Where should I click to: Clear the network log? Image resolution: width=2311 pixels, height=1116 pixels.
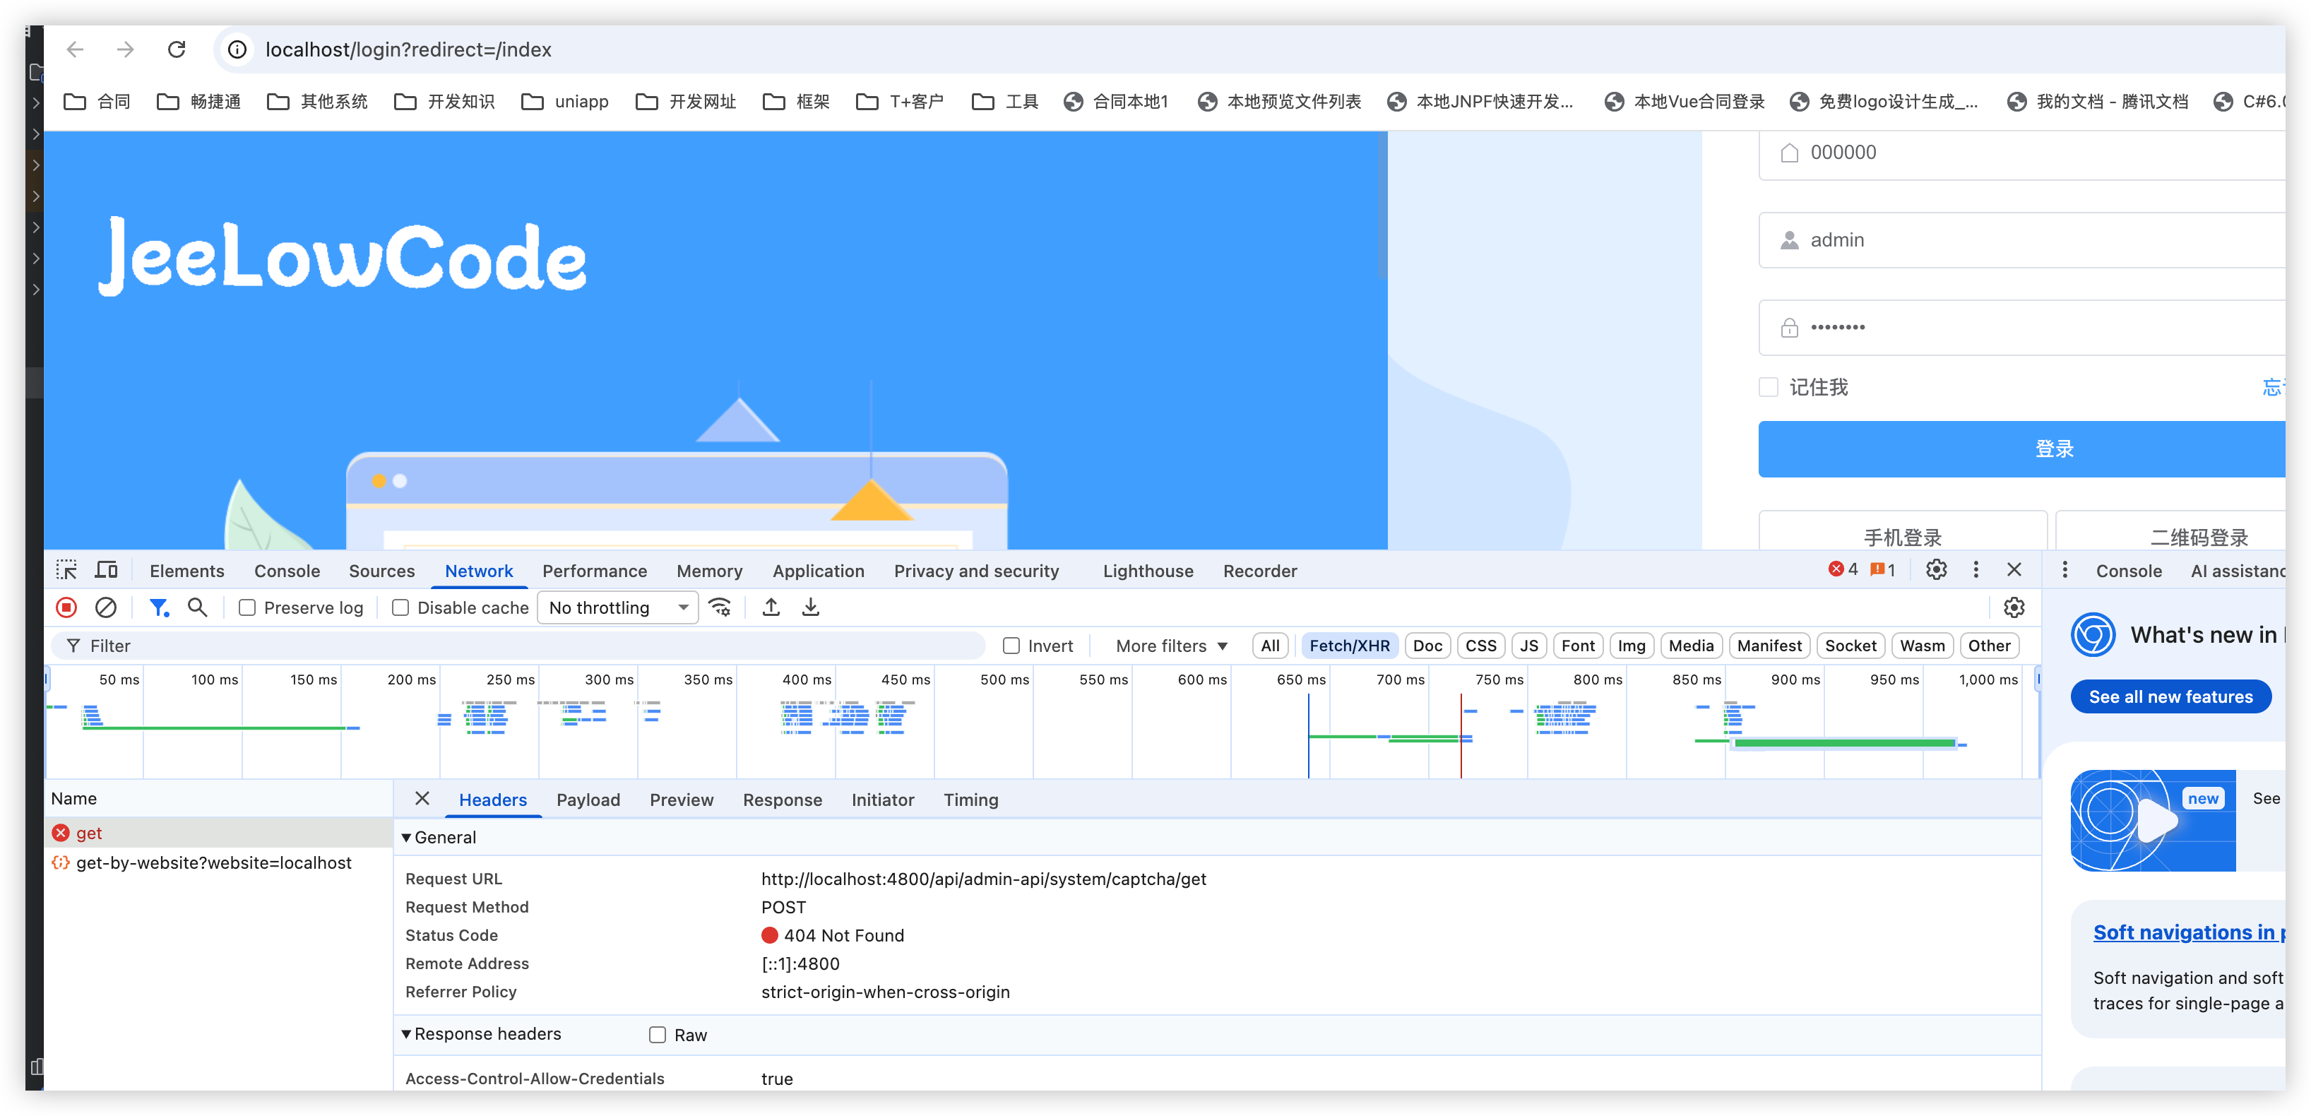tap(106, 607)
